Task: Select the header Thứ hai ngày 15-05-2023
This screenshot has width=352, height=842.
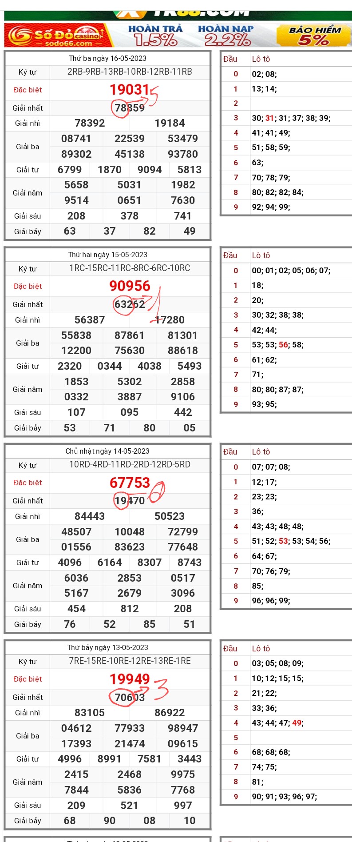Action: pyautogui.click(x=107, y=255)
